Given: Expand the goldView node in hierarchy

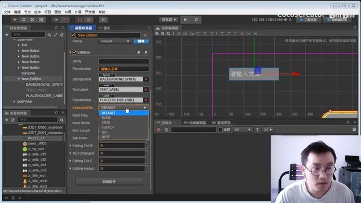Looking at the screenshot, I should click(14, 101).
